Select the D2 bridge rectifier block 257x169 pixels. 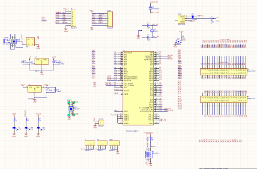[30, 41]
